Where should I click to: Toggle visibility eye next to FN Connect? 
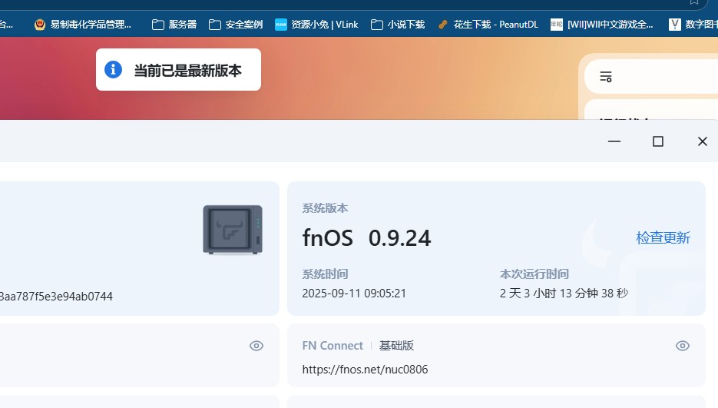[x=682, y=346]
